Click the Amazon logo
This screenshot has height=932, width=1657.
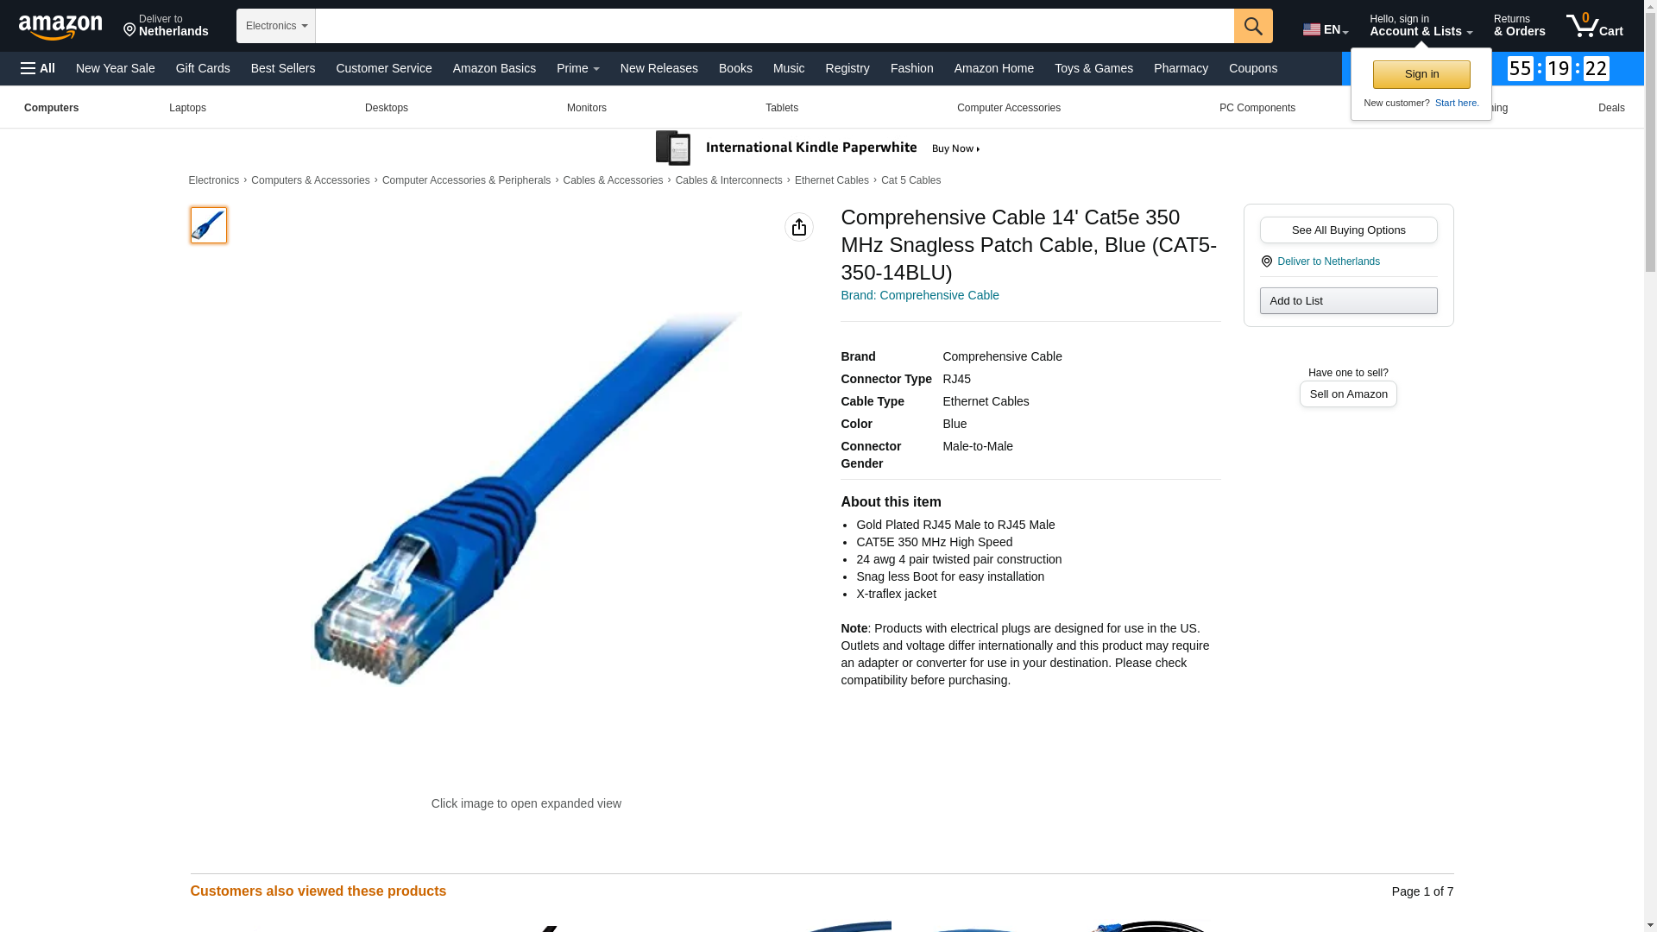click(60, 27)
